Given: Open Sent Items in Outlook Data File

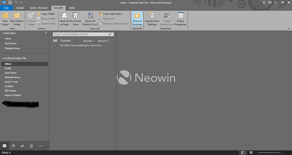Looking at the screenshot, I should pos(11,73).
